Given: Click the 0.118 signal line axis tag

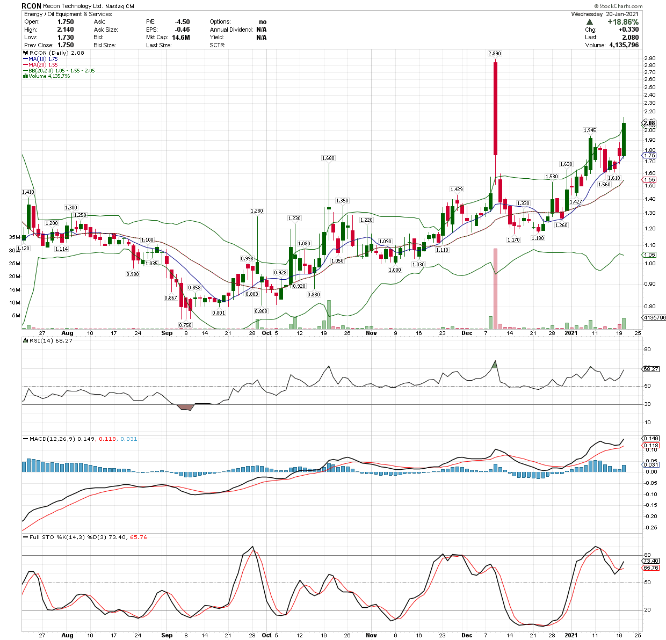Looking at the screenshot, I should [x=650, y=446].
